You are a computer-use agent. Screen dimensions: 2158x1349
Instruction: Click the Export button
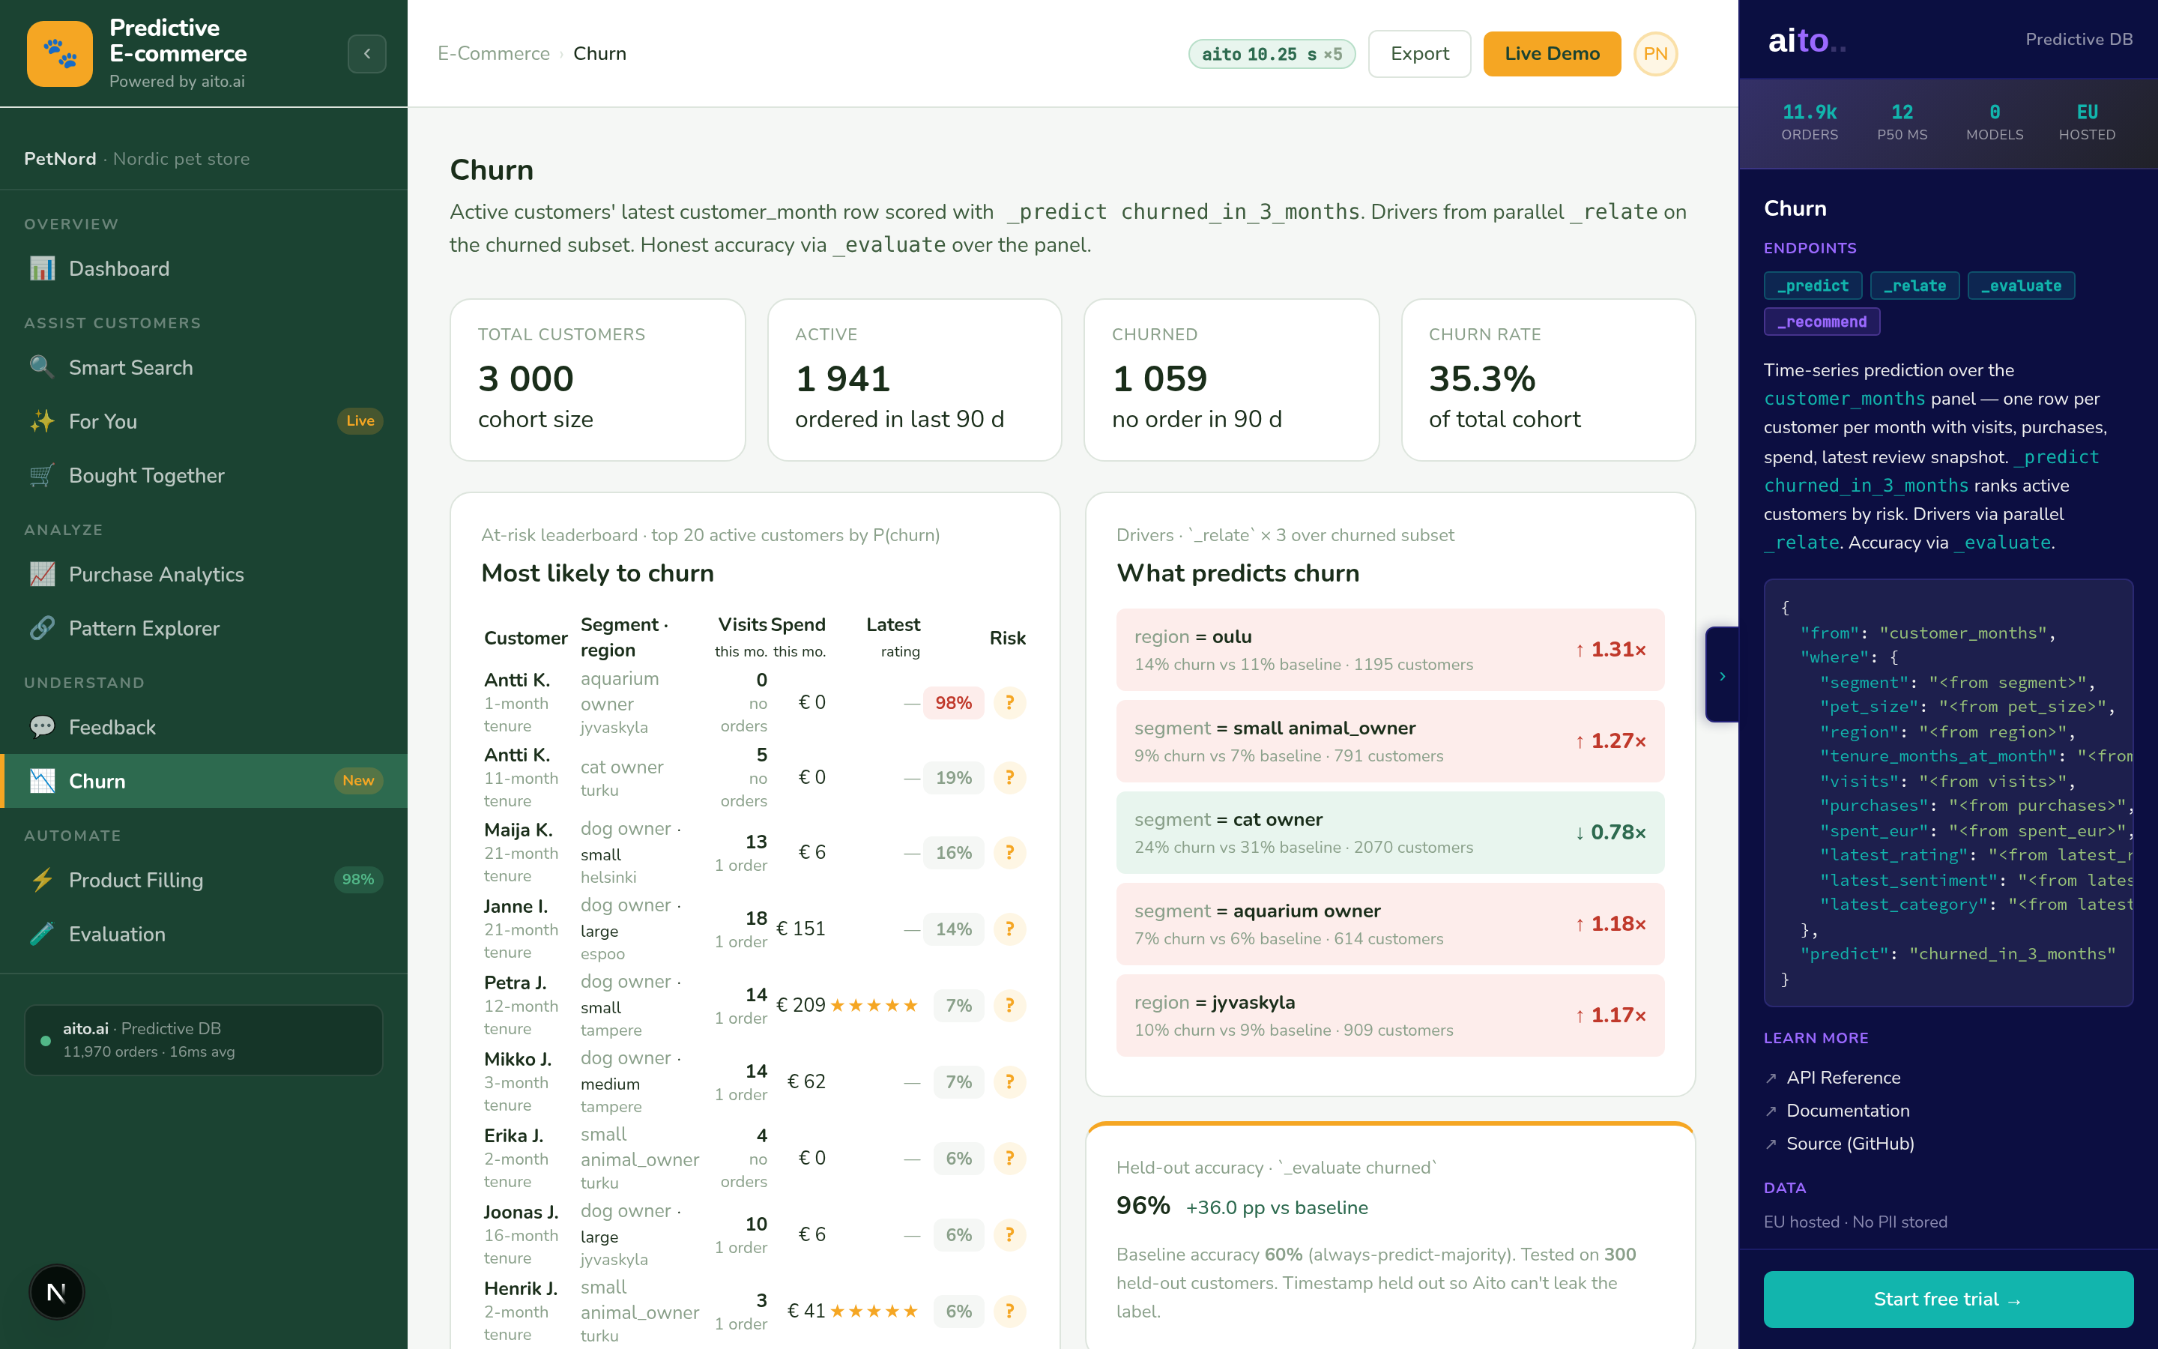(1420, 53)
